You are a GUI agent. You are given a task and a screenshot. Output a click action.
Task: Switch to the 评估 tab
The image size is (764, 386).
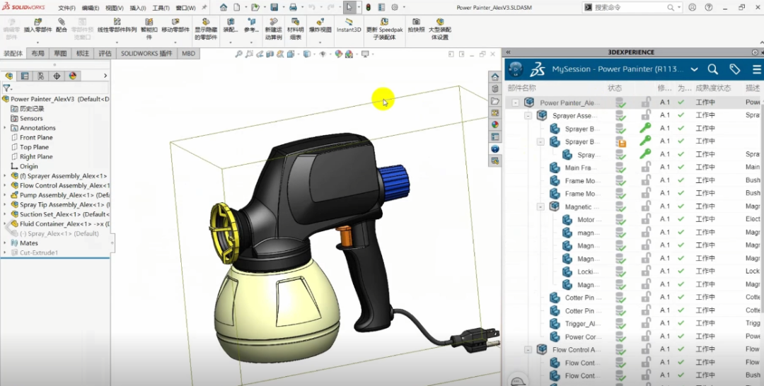105,54
